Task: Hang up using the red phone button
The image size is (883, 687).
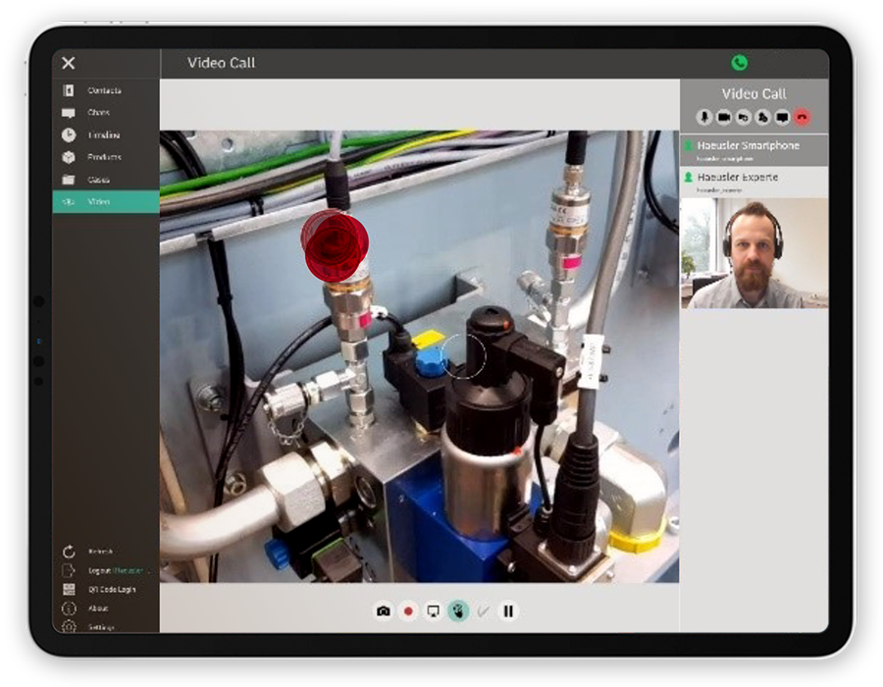Action: (803, 117)
